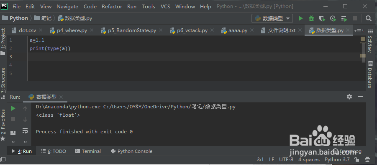Click the LF line separator indicator

click(272, 160)
